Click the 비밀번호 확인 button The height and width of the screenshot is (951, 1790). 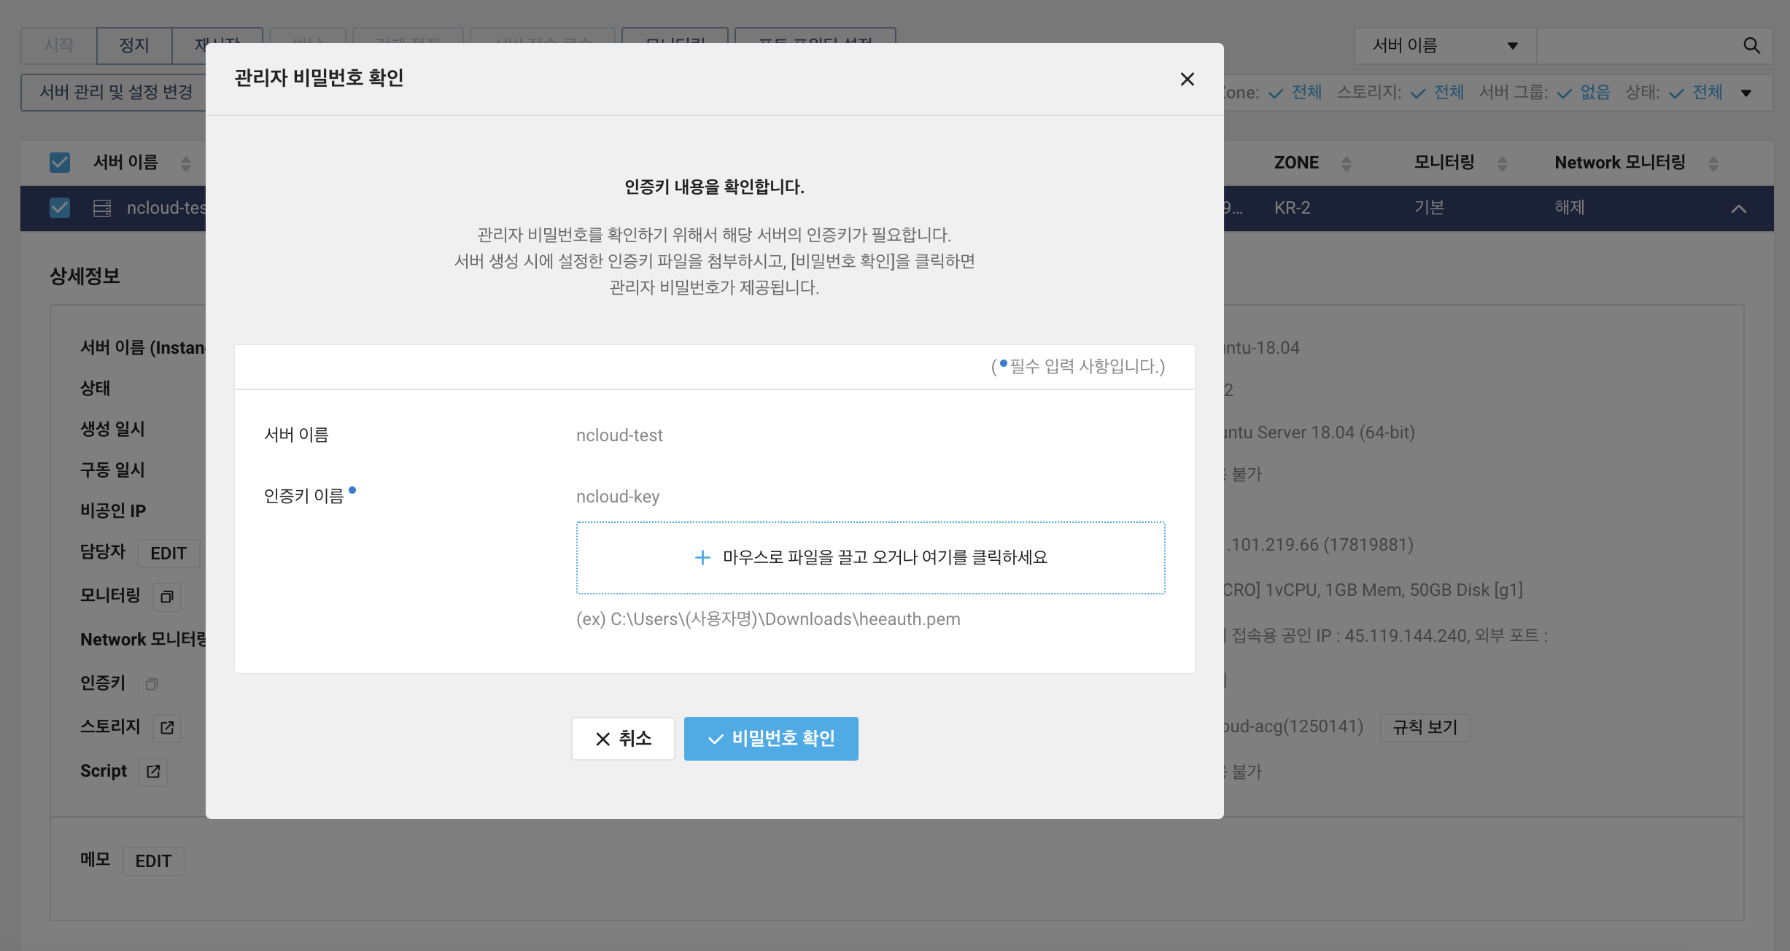click(771, 738)
